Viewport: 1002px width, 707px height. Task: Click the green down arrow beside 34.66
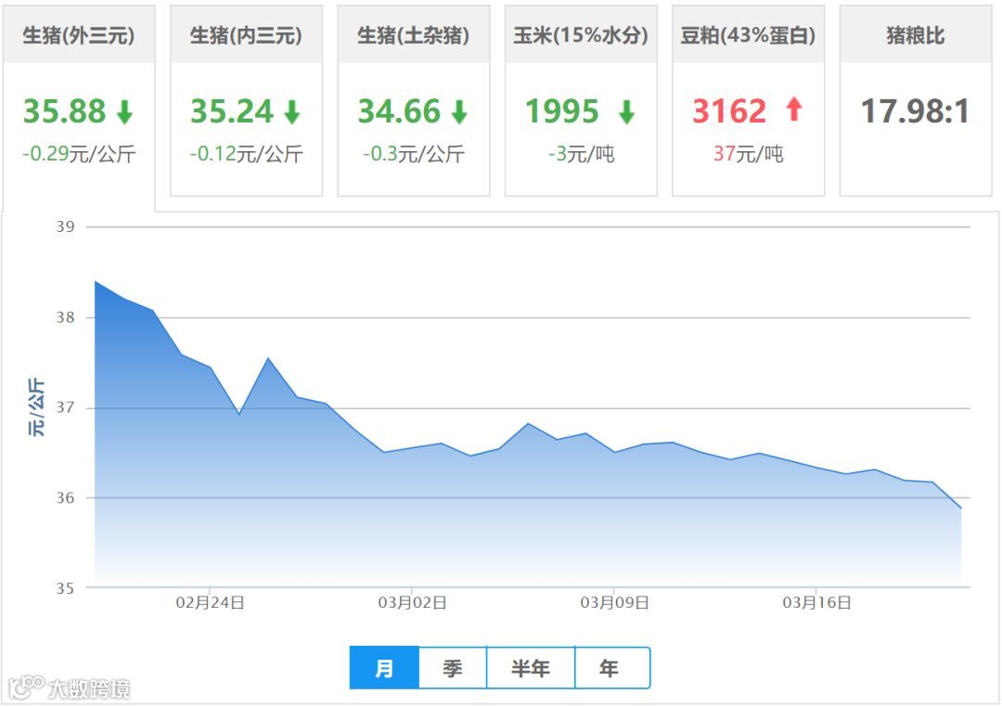click(x=459, y=112)
